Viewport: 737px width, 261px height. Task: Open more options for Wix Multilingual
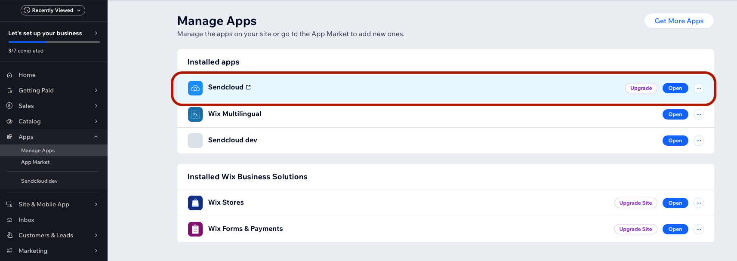tap(699, 114)
